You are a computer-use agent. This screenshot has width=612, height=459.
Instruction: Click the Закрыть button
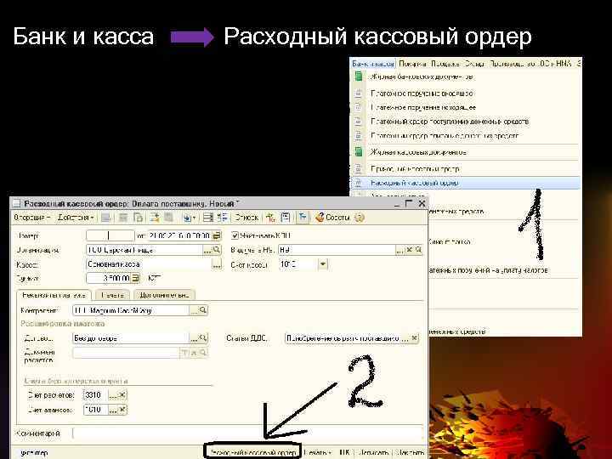click(x=410, y=453)
